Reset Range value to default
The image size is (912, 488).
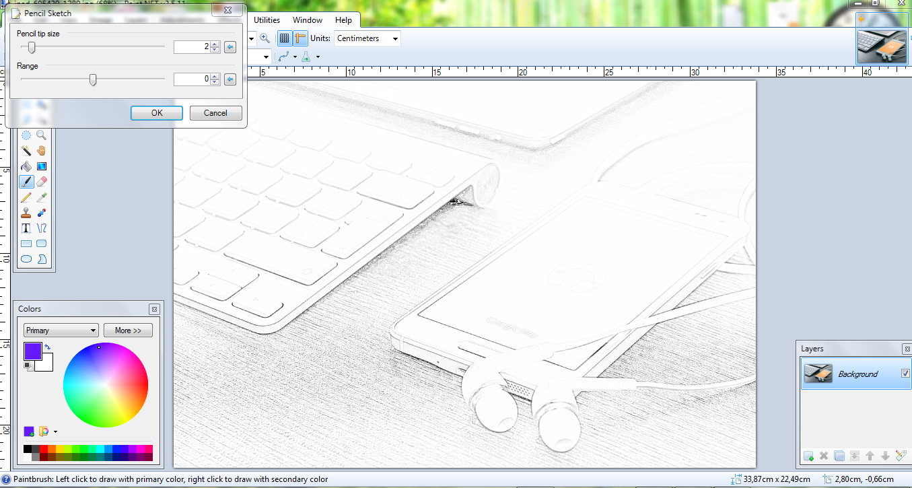point(230,79)
